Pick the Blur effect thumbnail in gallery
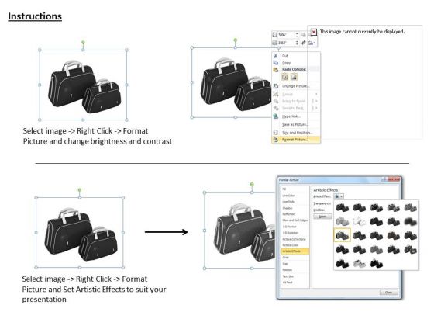 click(411, 221)
